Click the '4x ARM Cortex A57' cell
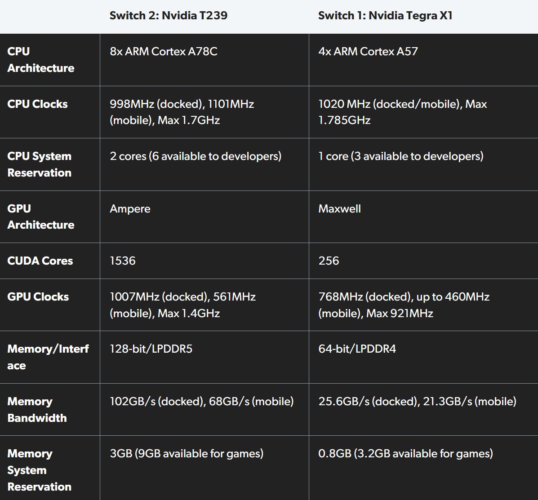The image size is (538, 500). click(368, 52)
